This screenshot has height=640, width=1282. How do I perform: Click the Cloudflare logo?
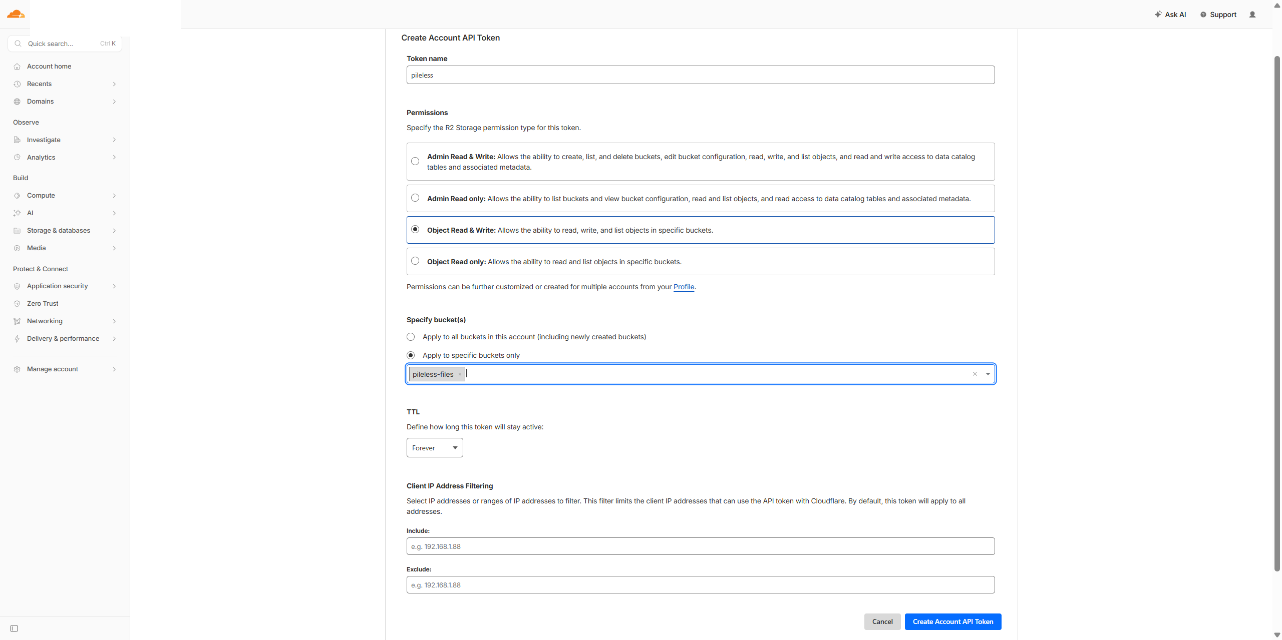point(16,14)
